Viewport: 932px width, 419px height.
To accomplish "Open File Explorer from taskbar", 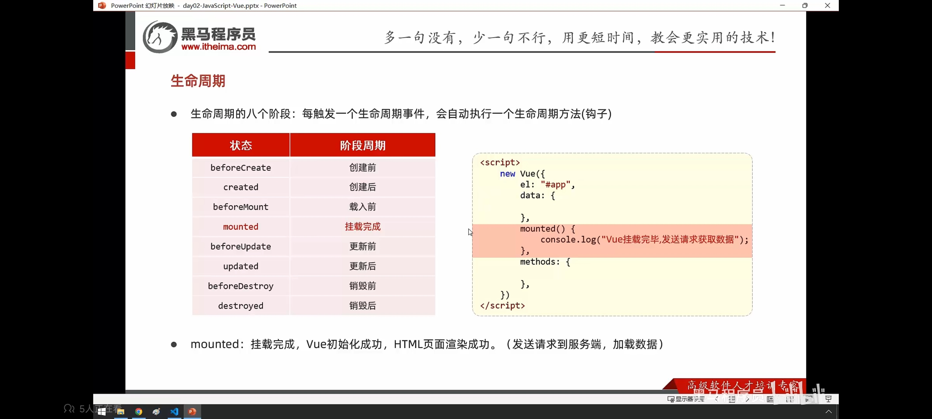I will 121,411.
